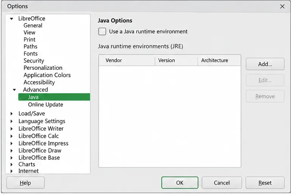Select Paths in the options tree
The image size is (291, 194).
click(30, 47)
